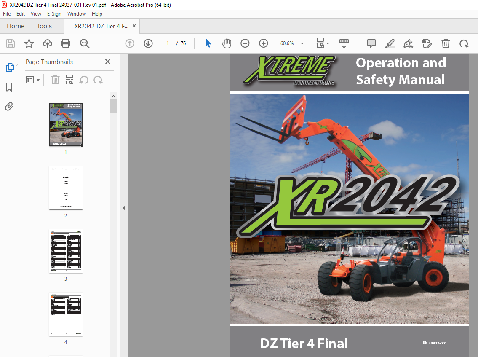
Task: Click "DZ Tier 4 Final" cover text
Action: (x=304, y=344)
